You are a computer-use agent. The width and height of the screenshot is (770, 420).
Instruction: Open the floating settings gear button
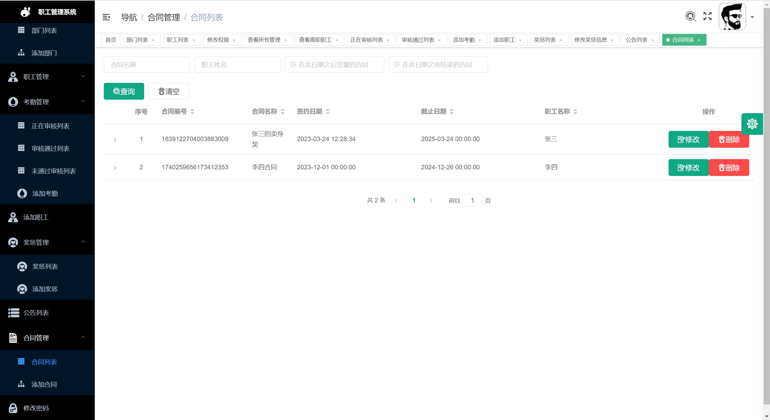click(x=752, y=124)
